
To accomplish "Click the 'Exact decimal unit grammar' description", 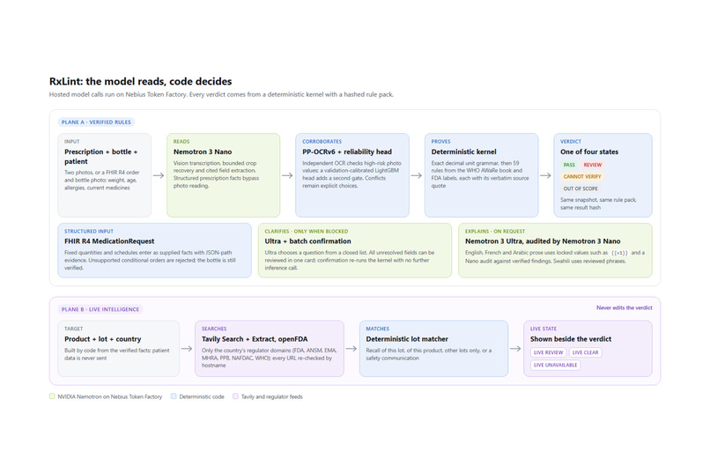I will [480, 174].
